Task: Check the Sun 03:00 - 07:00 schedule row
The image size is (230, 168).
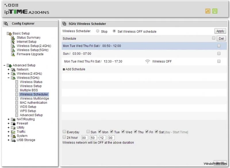Action: point(219,54)
